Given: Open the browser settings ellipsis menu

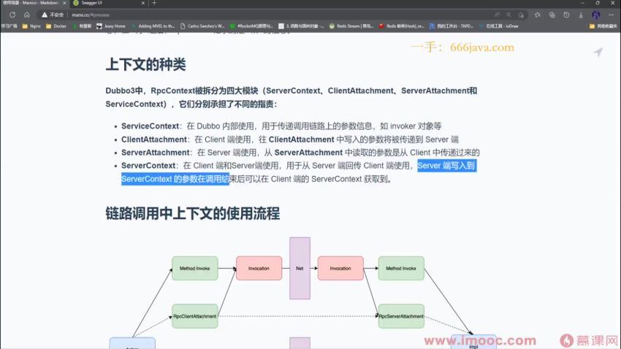Looking at the screenshot, I should coord(611,15).
